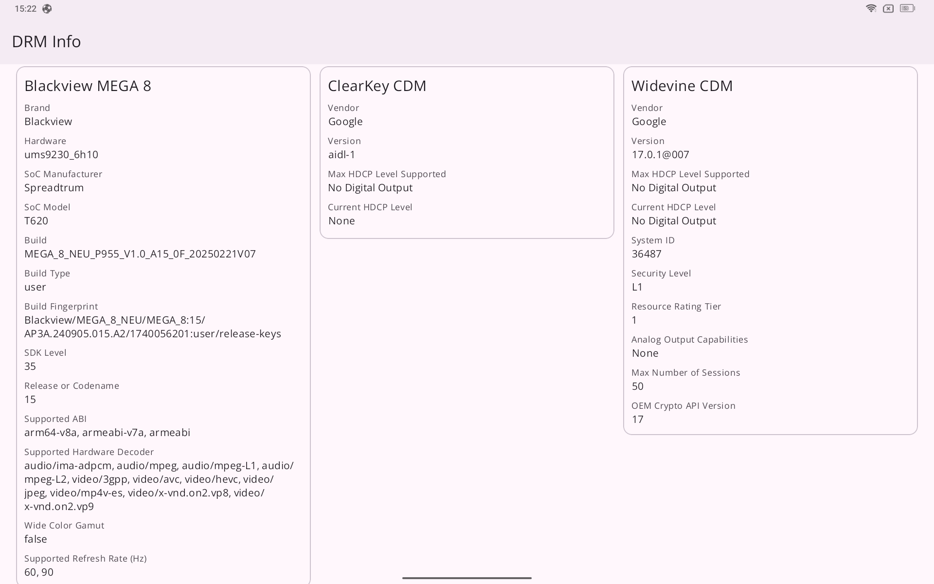Tap the Build Fingerprint value text
934x584 pixels.
coord(152,327)
